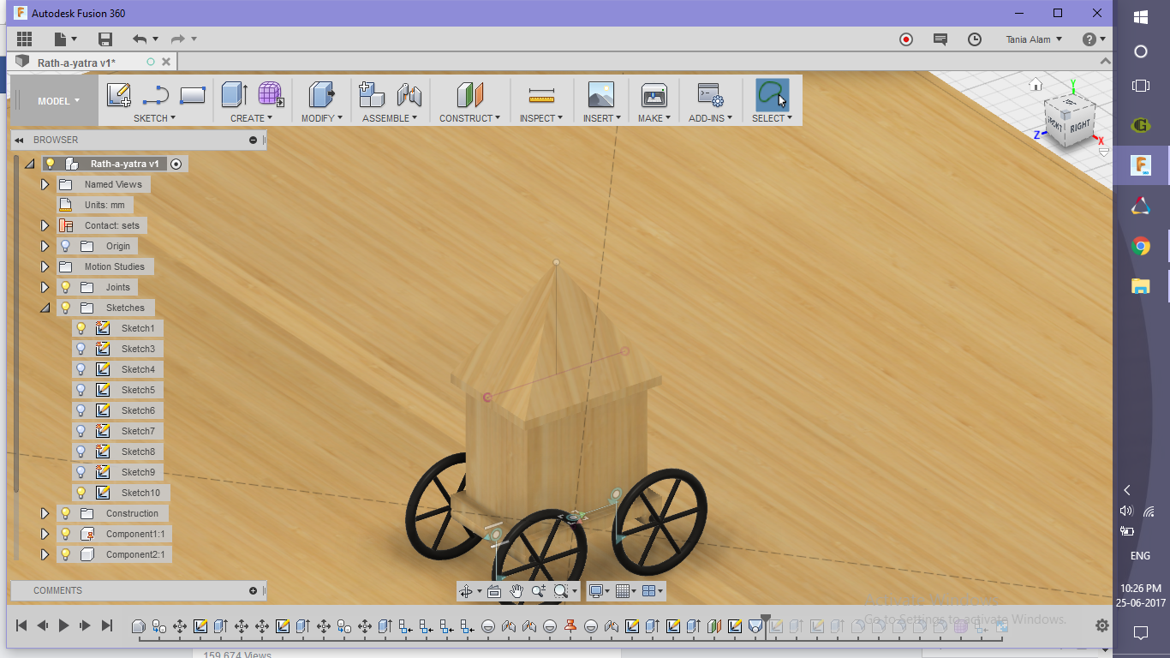Select the Rectangle sketch tool
This screenshot has height=658, width=1170.
point(193,94)
